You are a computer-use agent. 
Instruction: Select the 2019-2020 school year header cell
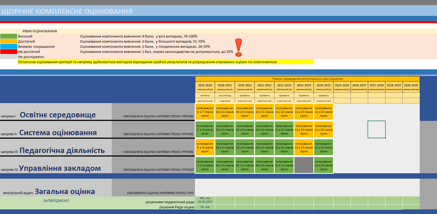(x=205, y=87)
